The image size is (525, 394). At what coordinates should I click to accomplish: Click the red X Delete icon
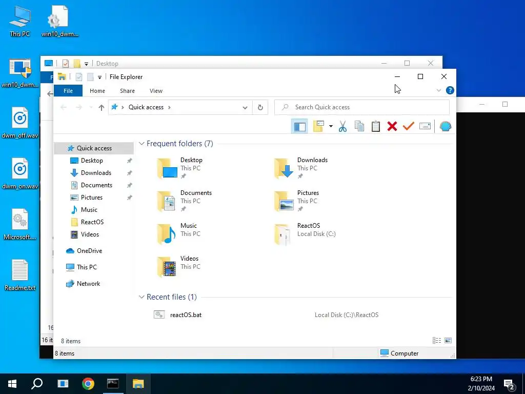392,126
